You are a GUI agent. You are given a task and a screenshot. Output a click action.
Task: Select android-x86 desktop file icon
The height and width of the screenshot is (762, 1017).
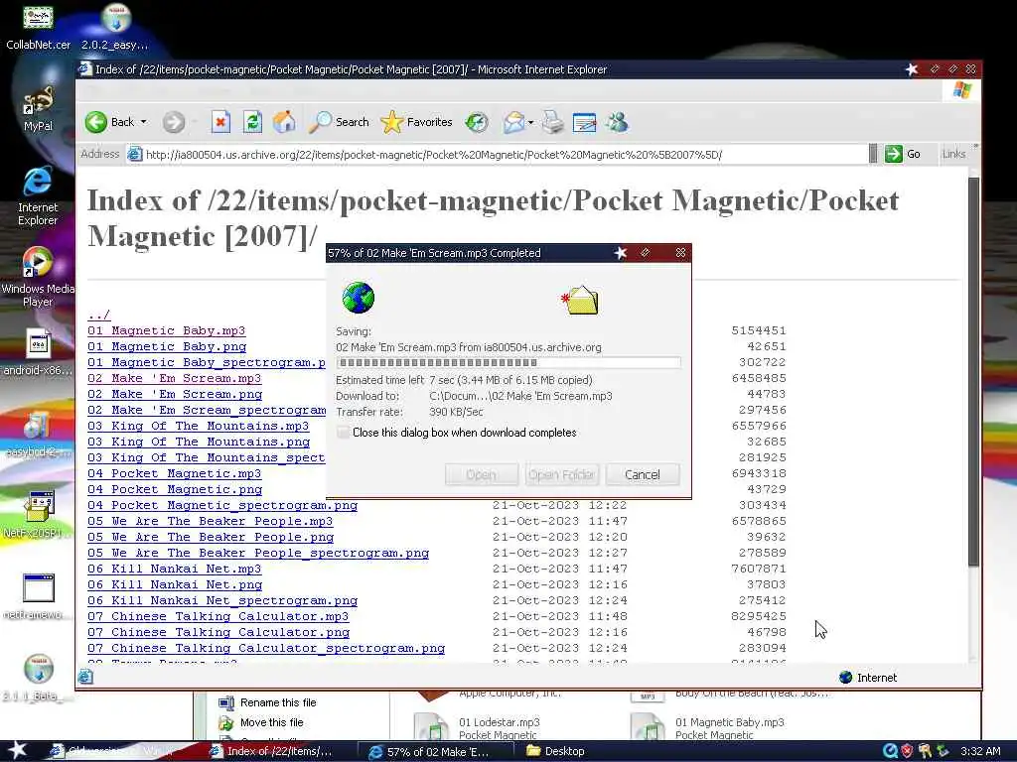click(38, 353)
